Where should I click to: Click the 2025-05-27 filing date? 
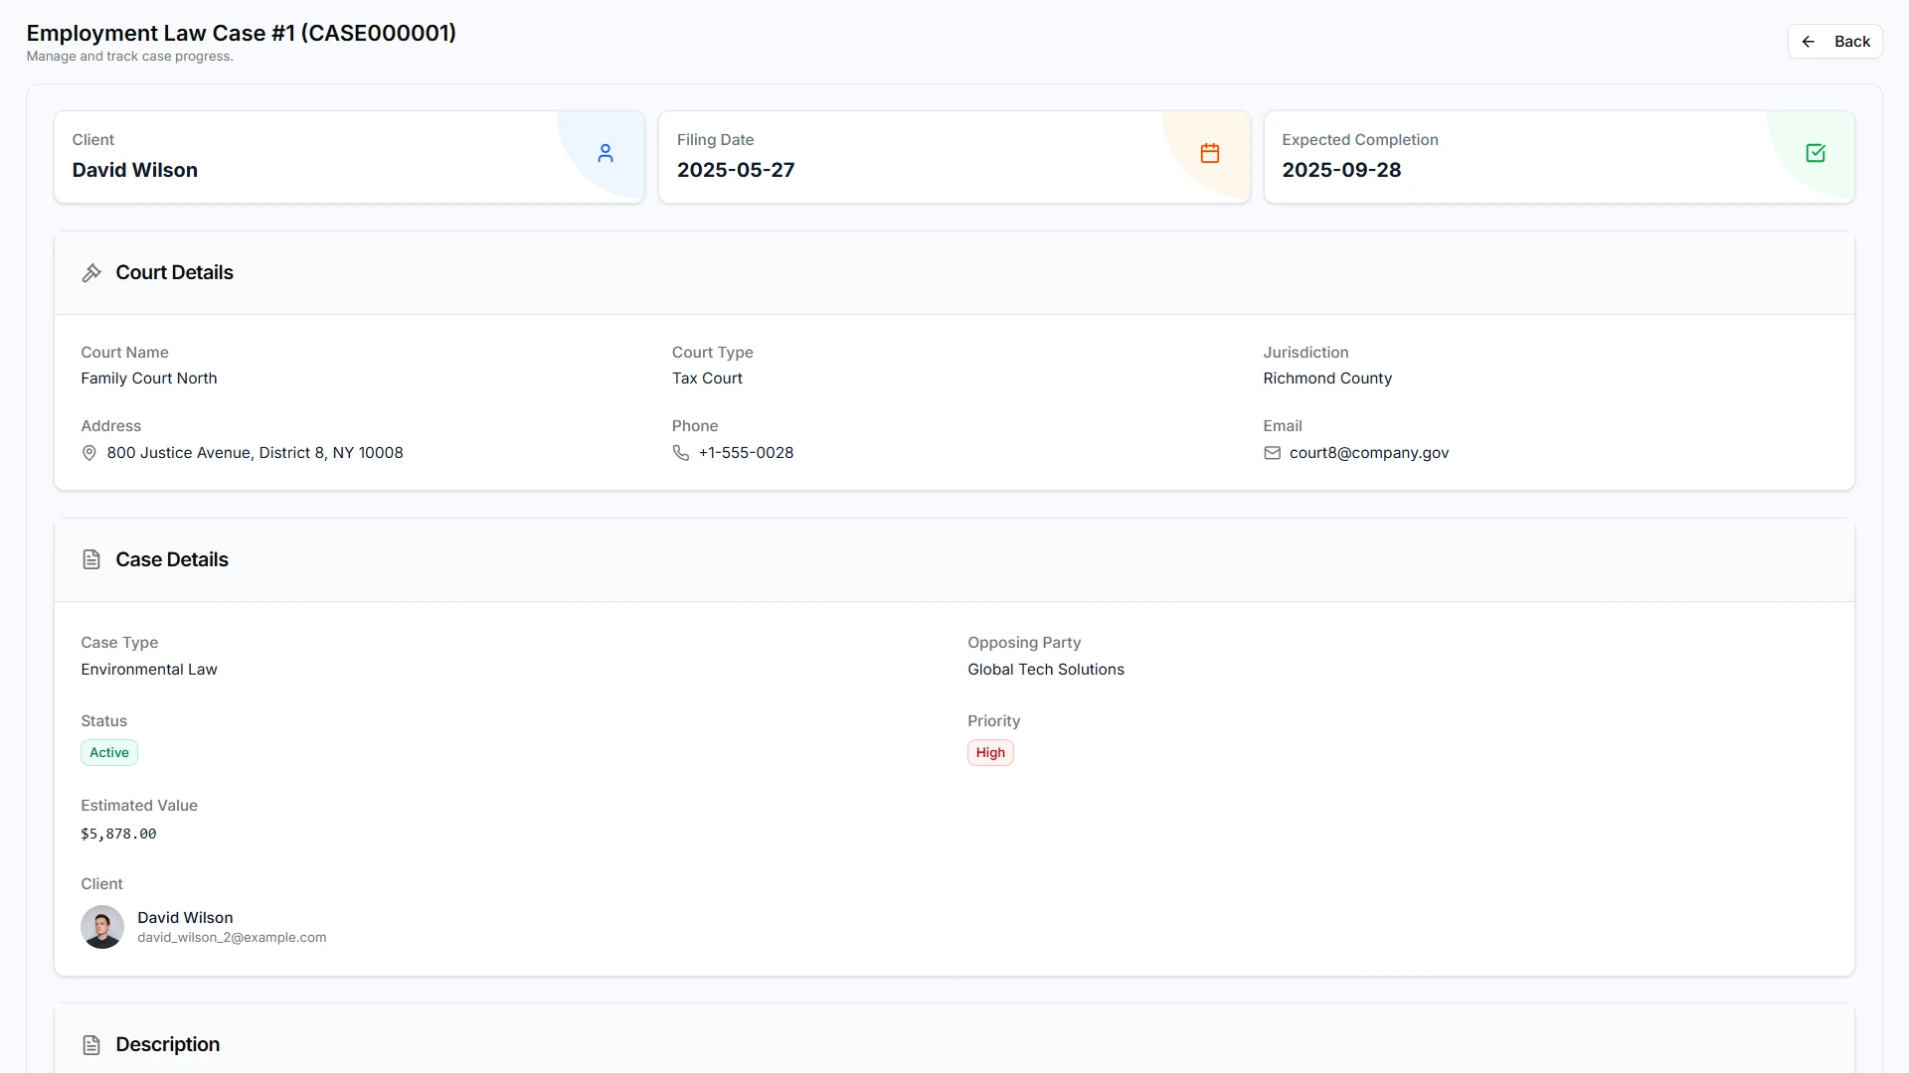[x=736, y=170]
